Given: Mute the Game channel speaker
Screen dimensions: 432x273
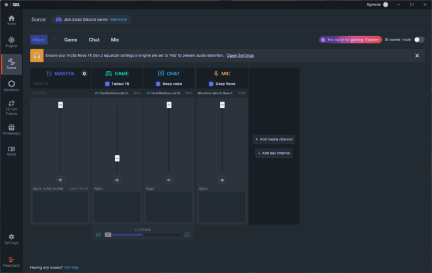Looking at the screenshot, I should [117, 180].
